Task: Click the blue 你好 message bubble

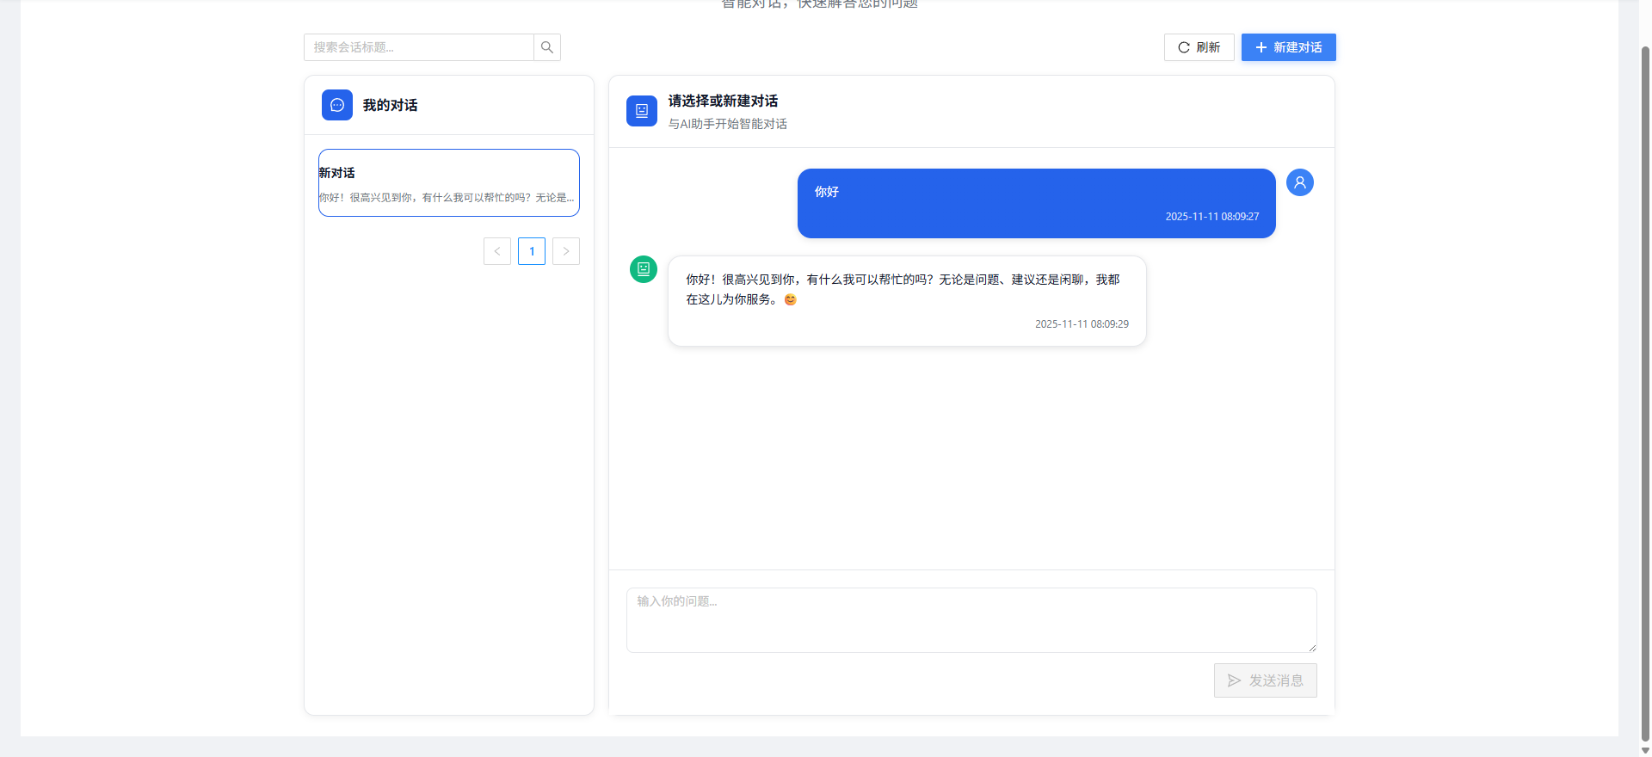Action: (1036, 203)
